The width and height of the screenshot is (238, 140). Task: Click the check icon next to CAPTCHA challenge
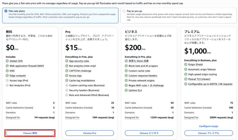coord(67,71)
